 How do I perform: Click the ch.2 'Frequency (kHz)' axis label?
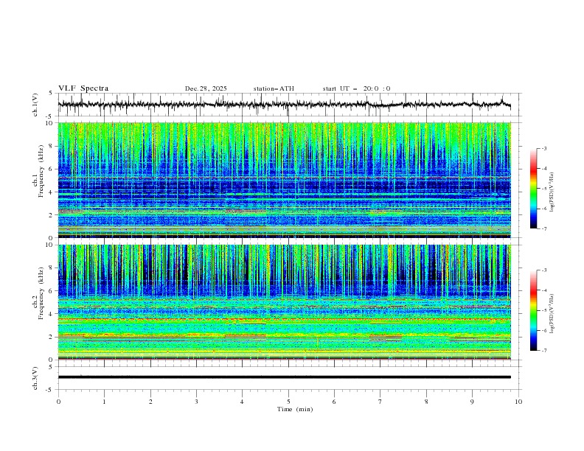coord(41,293)
